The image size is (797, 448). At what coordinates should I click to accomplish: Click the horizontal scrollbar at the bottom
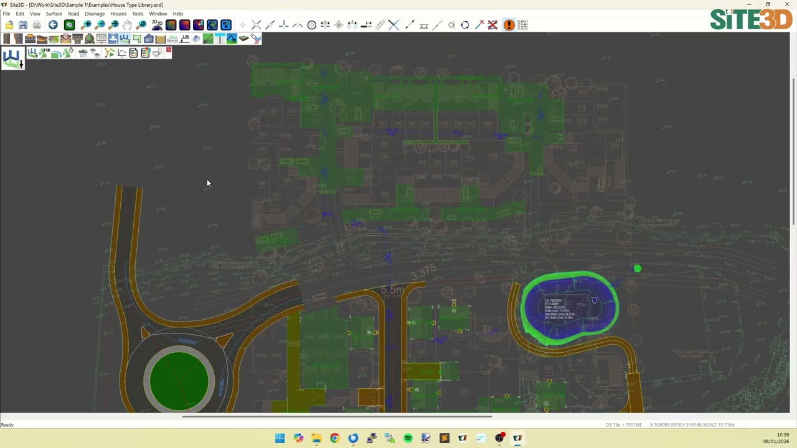pyautogui.click(x=336, y=417)
